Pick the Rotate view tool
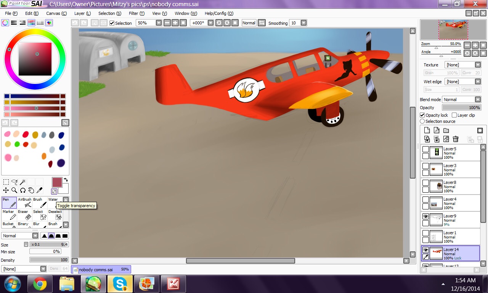 23,190
